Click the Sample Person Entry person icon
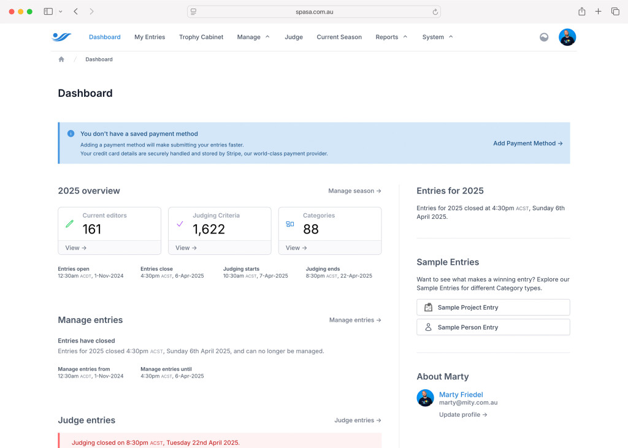The width and height of the screenshot is (628, 448). [x=428, y=327]
